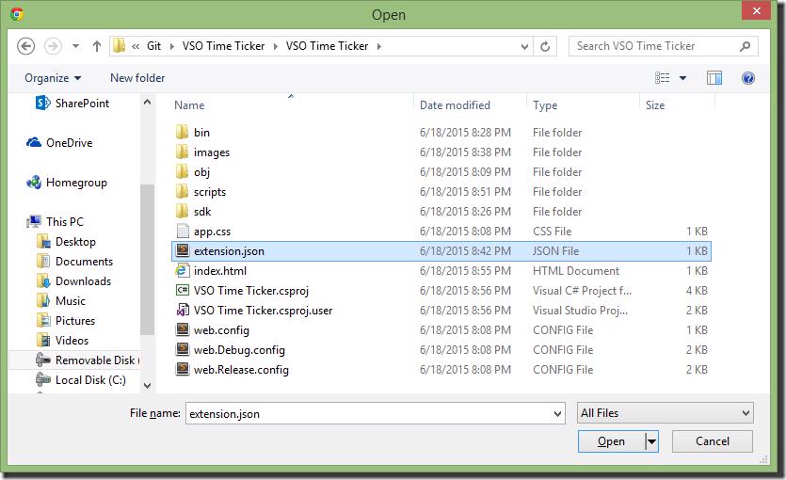Click the Documents folder icon

pyautogui.click(x=43, y=261)
